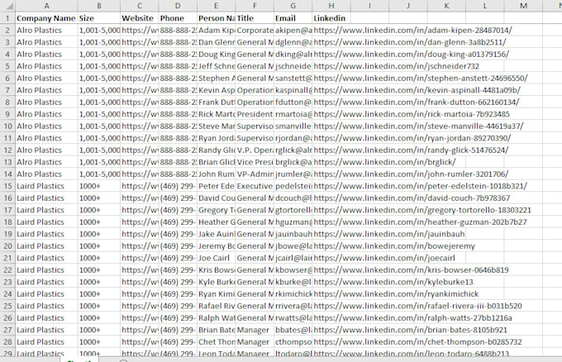The width and height of the screenshot is (562, 362).
Task: Open kevin-aspinall-4481a09b LinkedIn link
Action: [x=417, y=90]
